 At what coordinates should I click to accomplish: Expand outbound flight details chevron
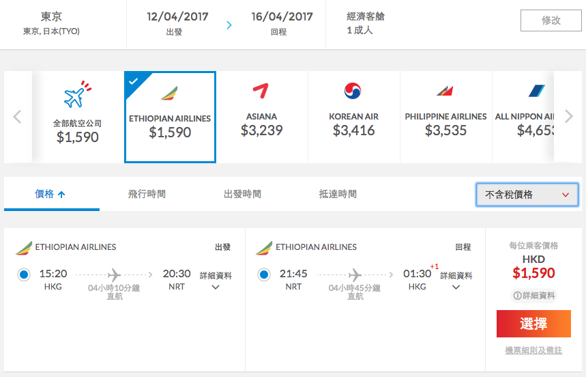click(x=216, y=288)
